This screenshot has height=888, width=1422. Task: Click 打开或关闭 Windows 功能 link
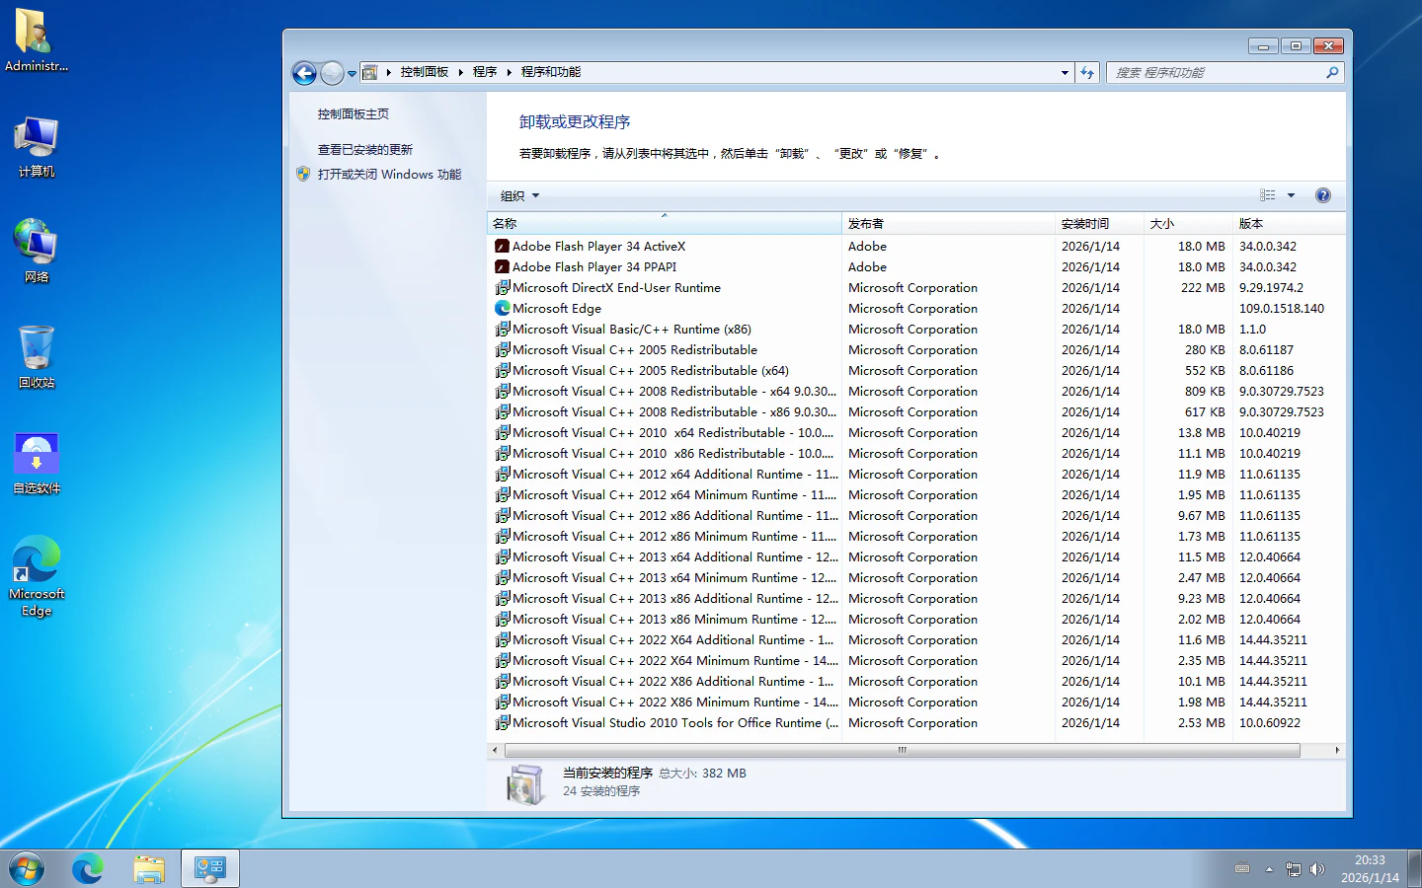coord(389,175)
